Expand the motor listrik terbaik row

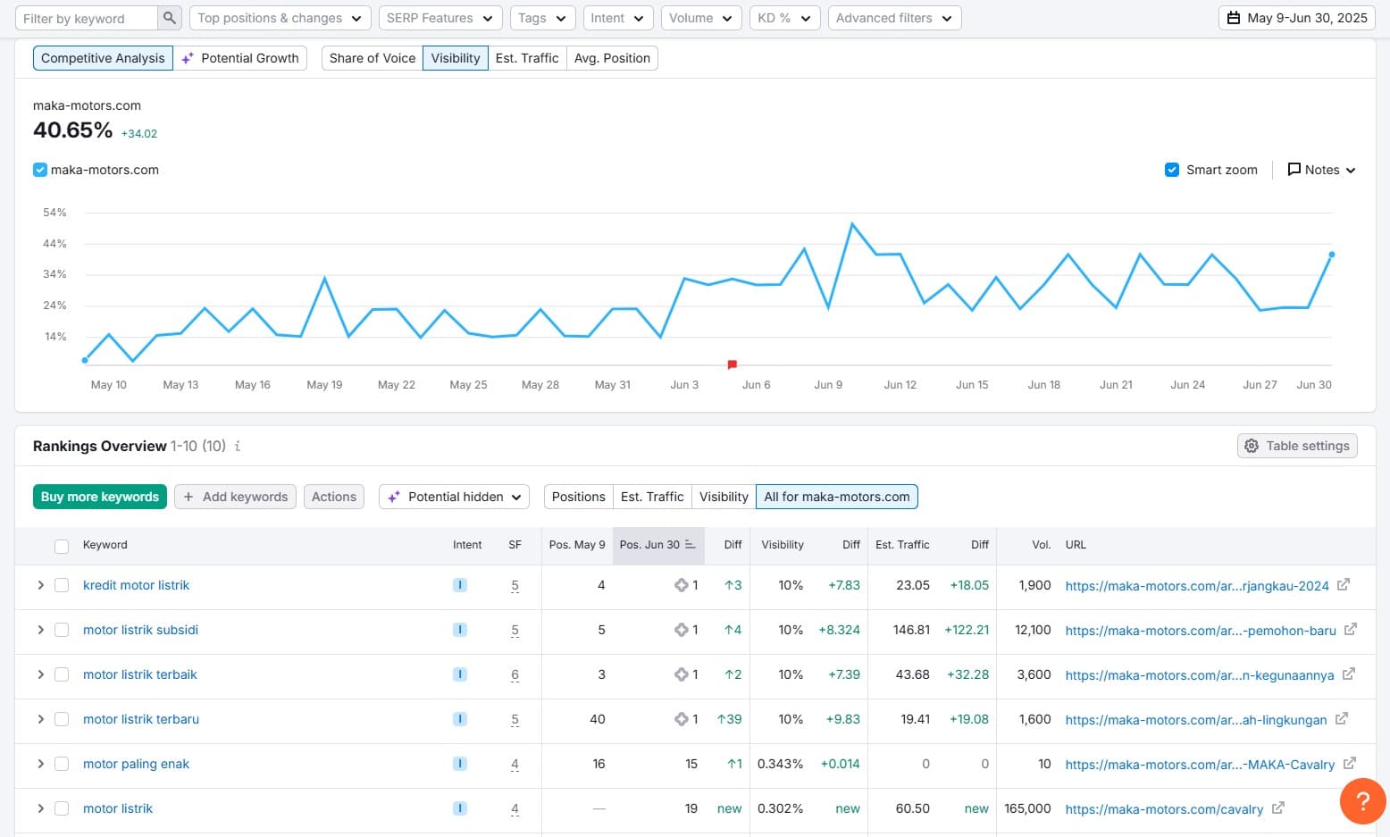pyautogui.click(x=40, y=674)
